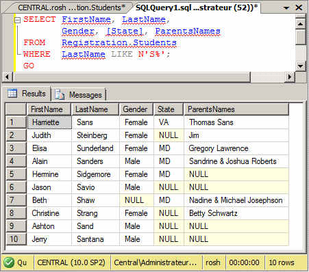Click the Savio cell
Screen dimensions: 309x272
pos(95,187)
